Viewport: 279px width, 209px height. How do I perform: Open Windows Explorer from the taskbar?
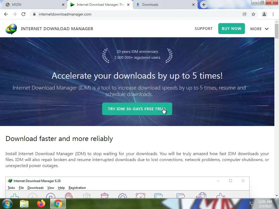click(24, 204)
